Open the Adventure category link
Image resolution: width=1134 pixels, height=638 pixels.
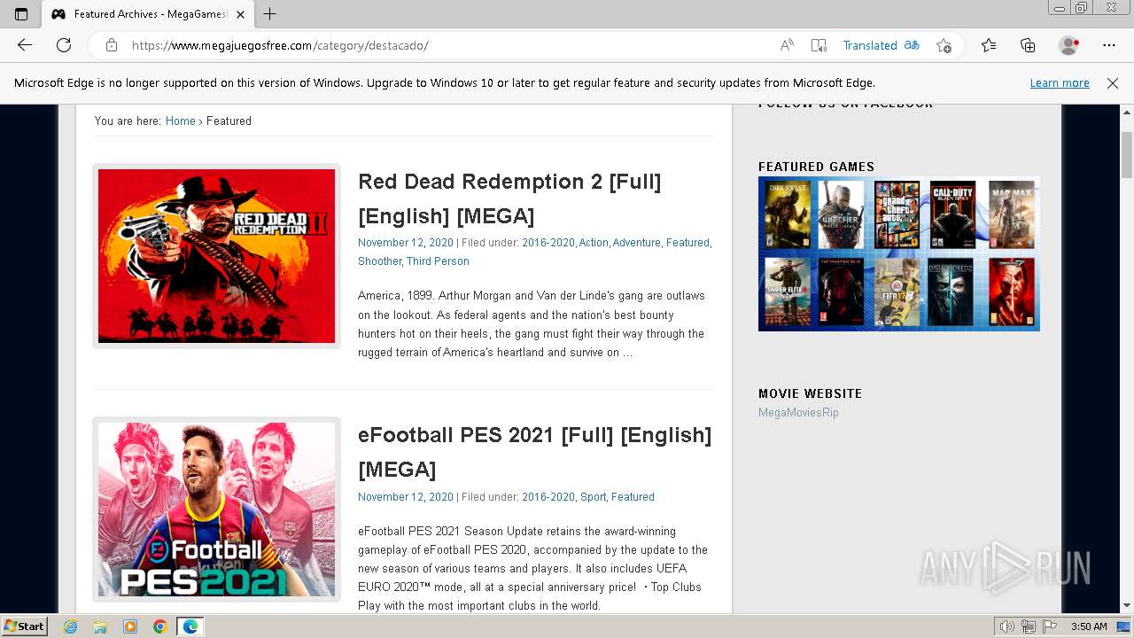tap(636, 243)
